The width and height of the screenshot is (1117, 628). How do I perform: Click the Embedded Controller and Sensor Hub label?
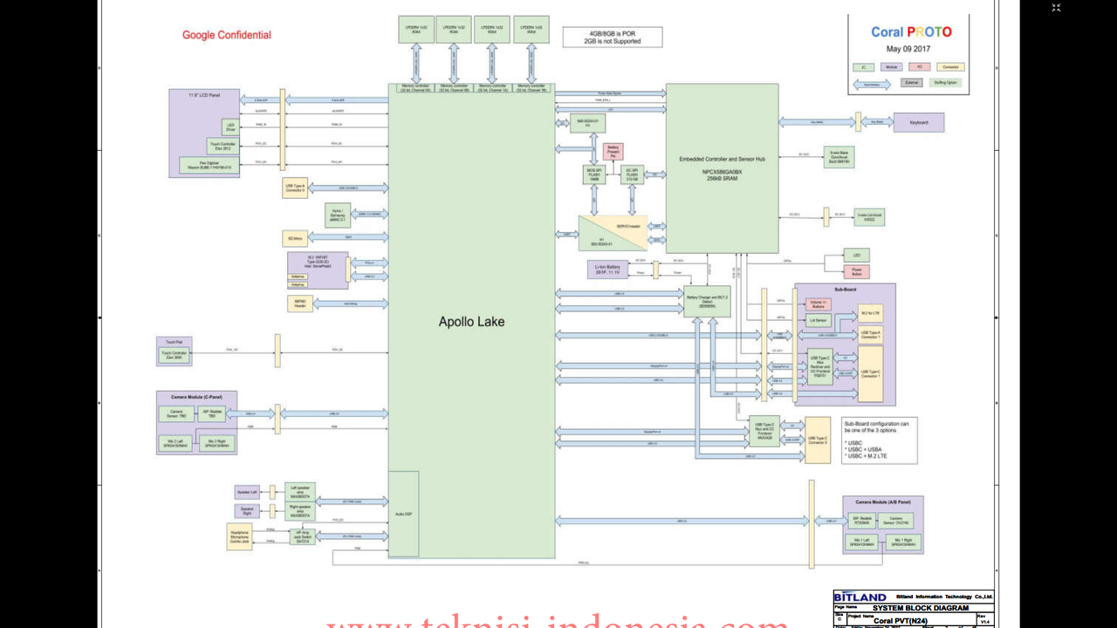point(723,160)
